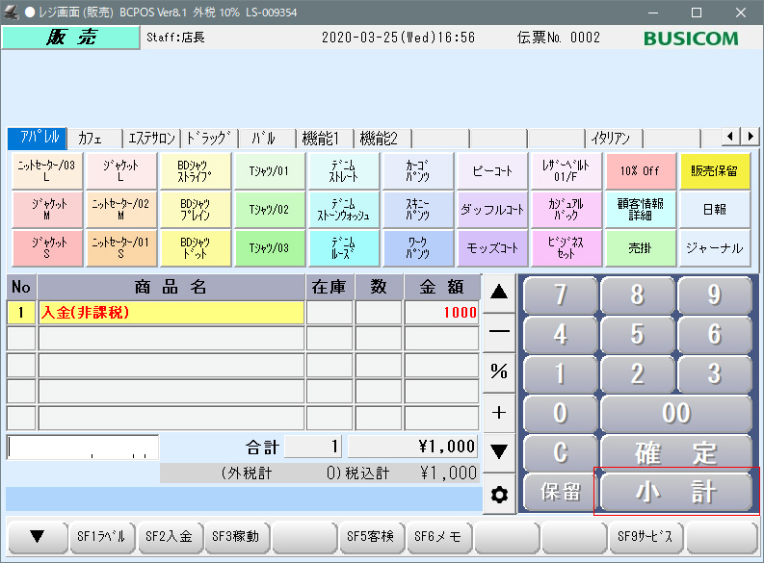Click the yellow 販売保留 button
764x563 pixels.
(714, 170)
